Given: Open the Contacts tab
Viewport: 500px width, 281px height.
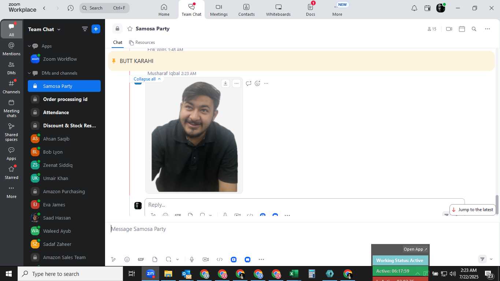Looking at the screenshot, I should click(x=246, y=10).
